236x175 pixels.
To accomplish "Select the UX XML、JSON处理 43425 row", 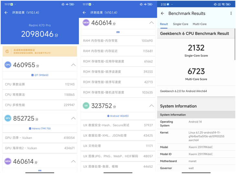I will point(118,136).
